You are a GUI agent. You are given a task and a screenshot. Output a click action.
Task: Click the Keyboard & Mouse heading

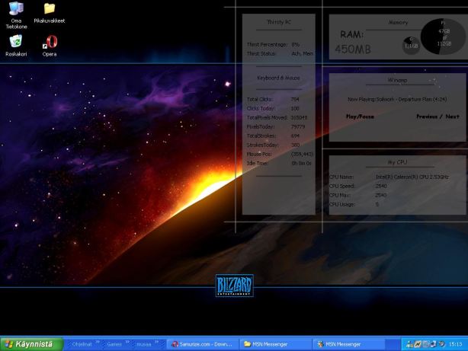278,78
